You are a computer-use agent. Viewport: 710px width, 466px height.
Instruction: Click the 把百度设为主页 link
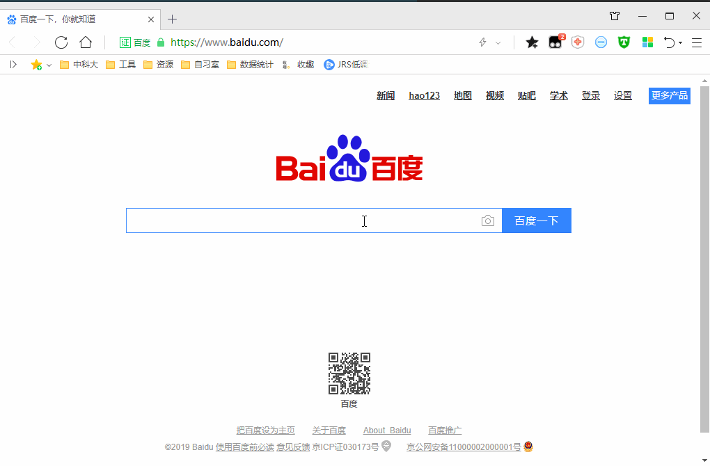(x=265, y=431)
